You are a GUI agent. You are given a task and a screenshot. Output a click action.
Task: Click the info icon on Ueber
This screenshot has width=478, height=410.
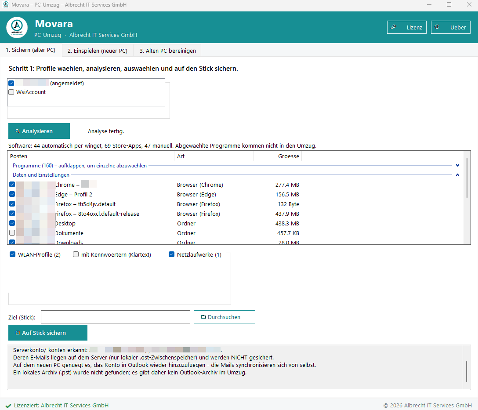437,27
